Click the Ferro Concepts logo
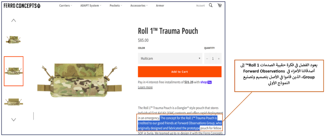The height and width of the screenshot is (136, 325). (22, 6)
